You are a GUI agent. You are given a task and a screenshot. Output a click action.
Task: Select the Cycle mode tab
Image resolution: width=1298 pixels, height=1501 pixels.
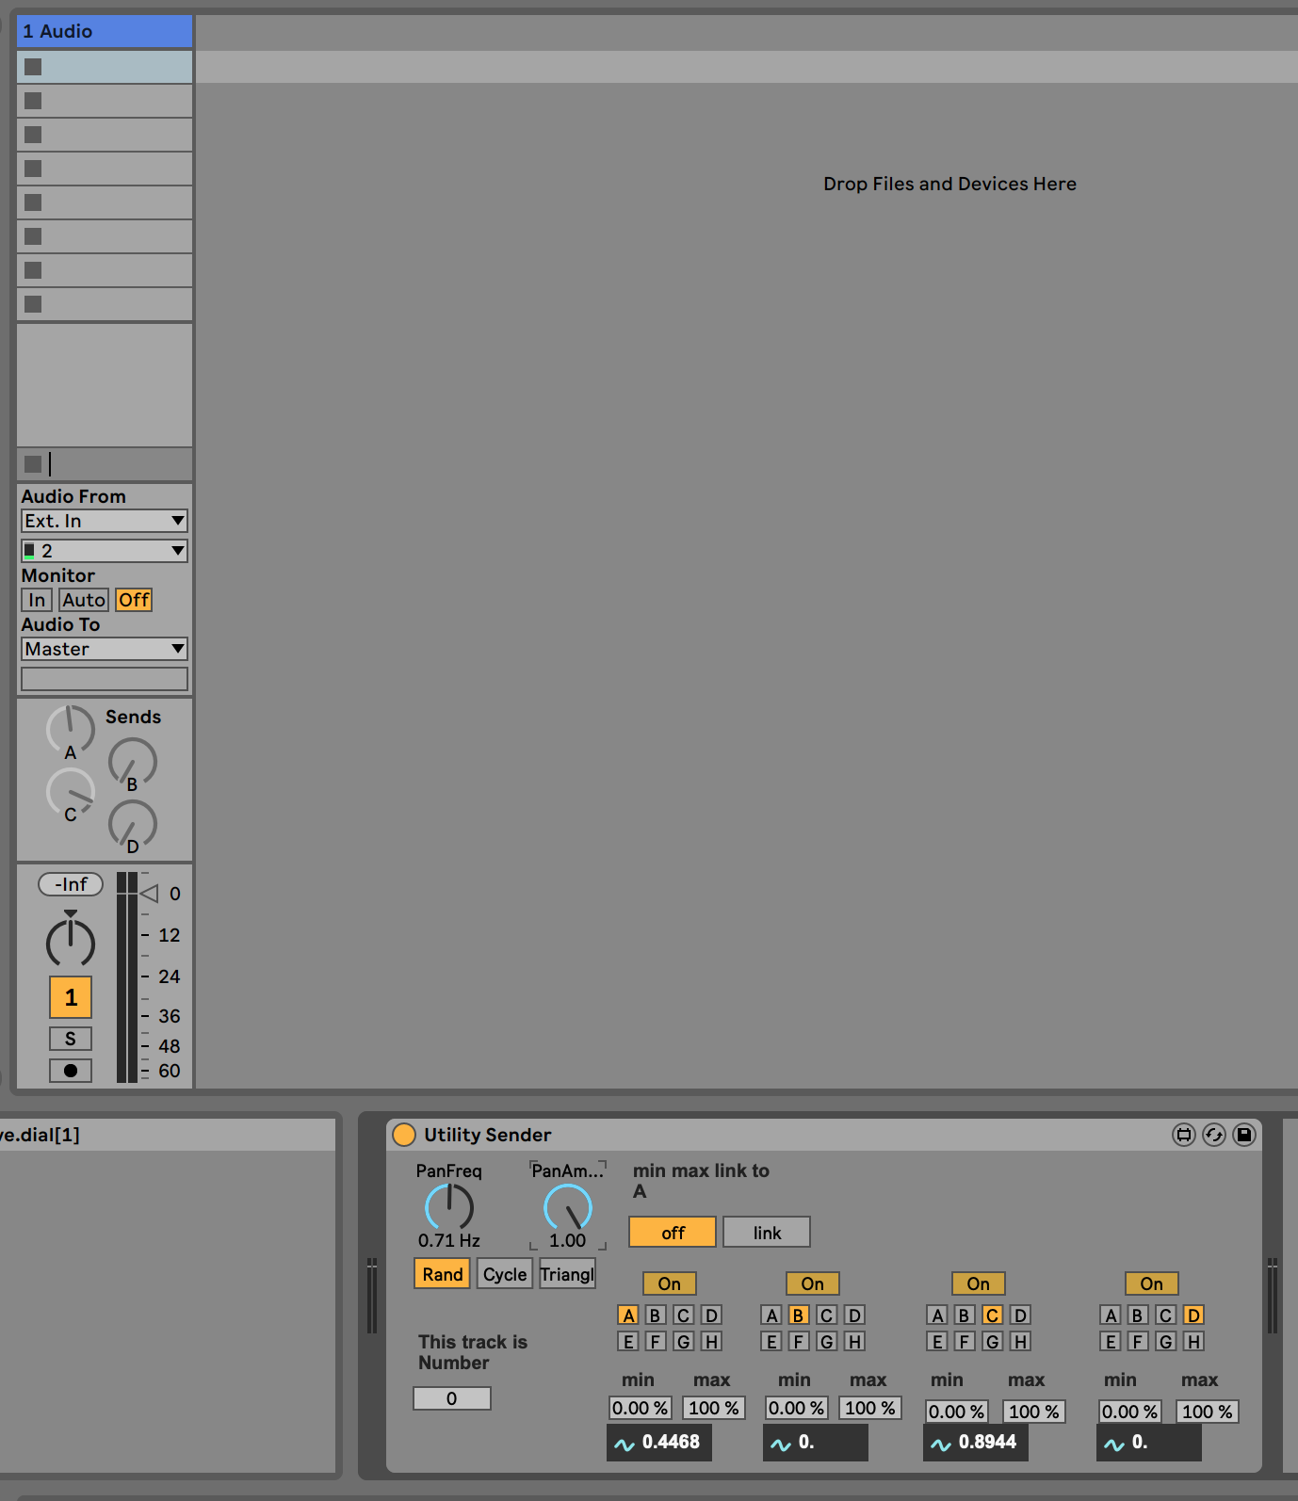click(x=505, y=1274)
